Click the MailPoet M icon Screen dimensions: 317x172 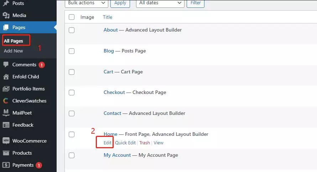[x=6, y=113]
